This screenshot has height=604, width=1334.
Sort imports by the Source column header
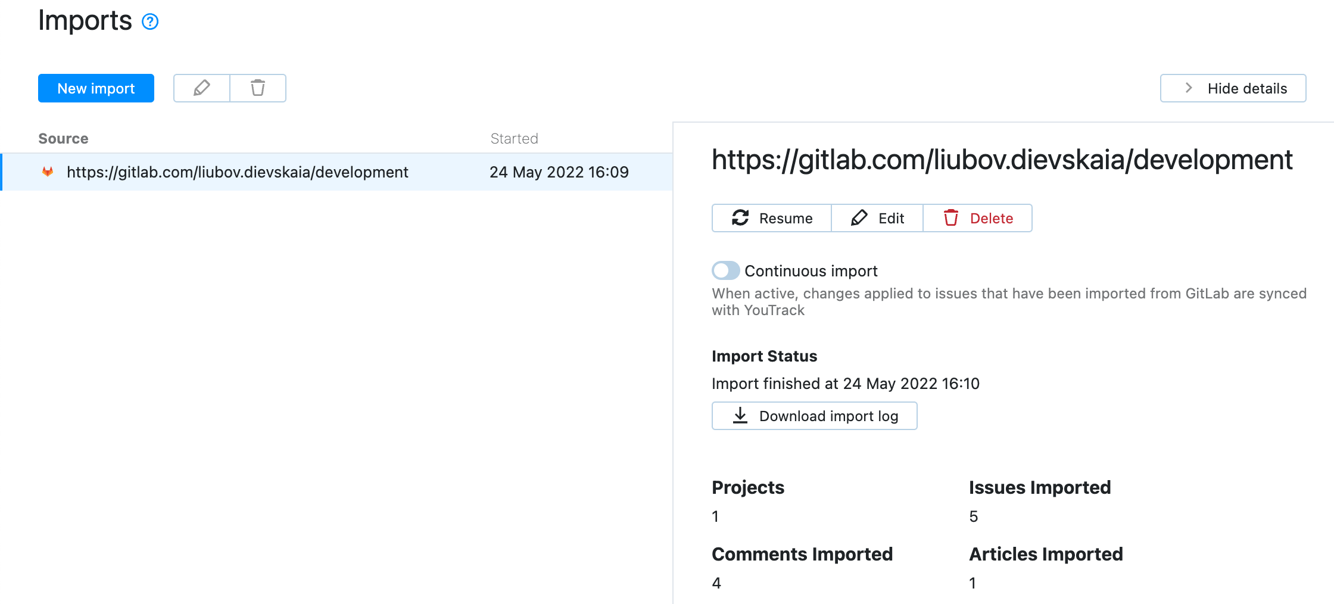(x=63, y=138)
